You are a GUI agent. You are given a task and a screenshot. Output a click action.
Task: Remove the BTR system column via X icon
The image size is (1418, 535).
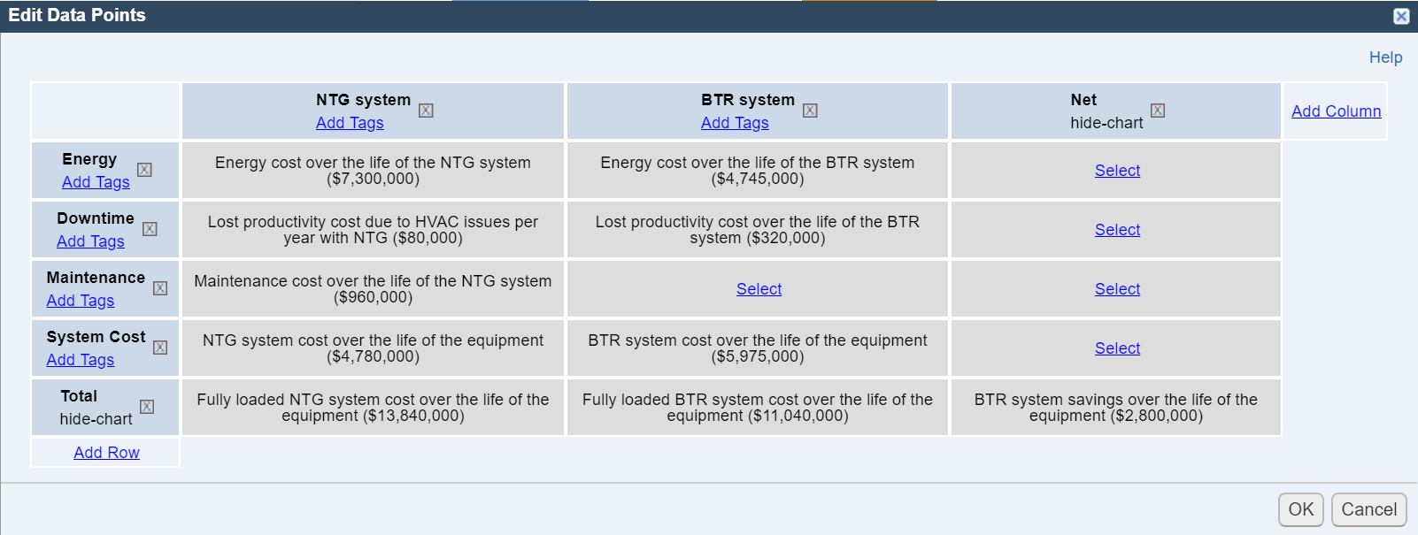pos(810,111)
